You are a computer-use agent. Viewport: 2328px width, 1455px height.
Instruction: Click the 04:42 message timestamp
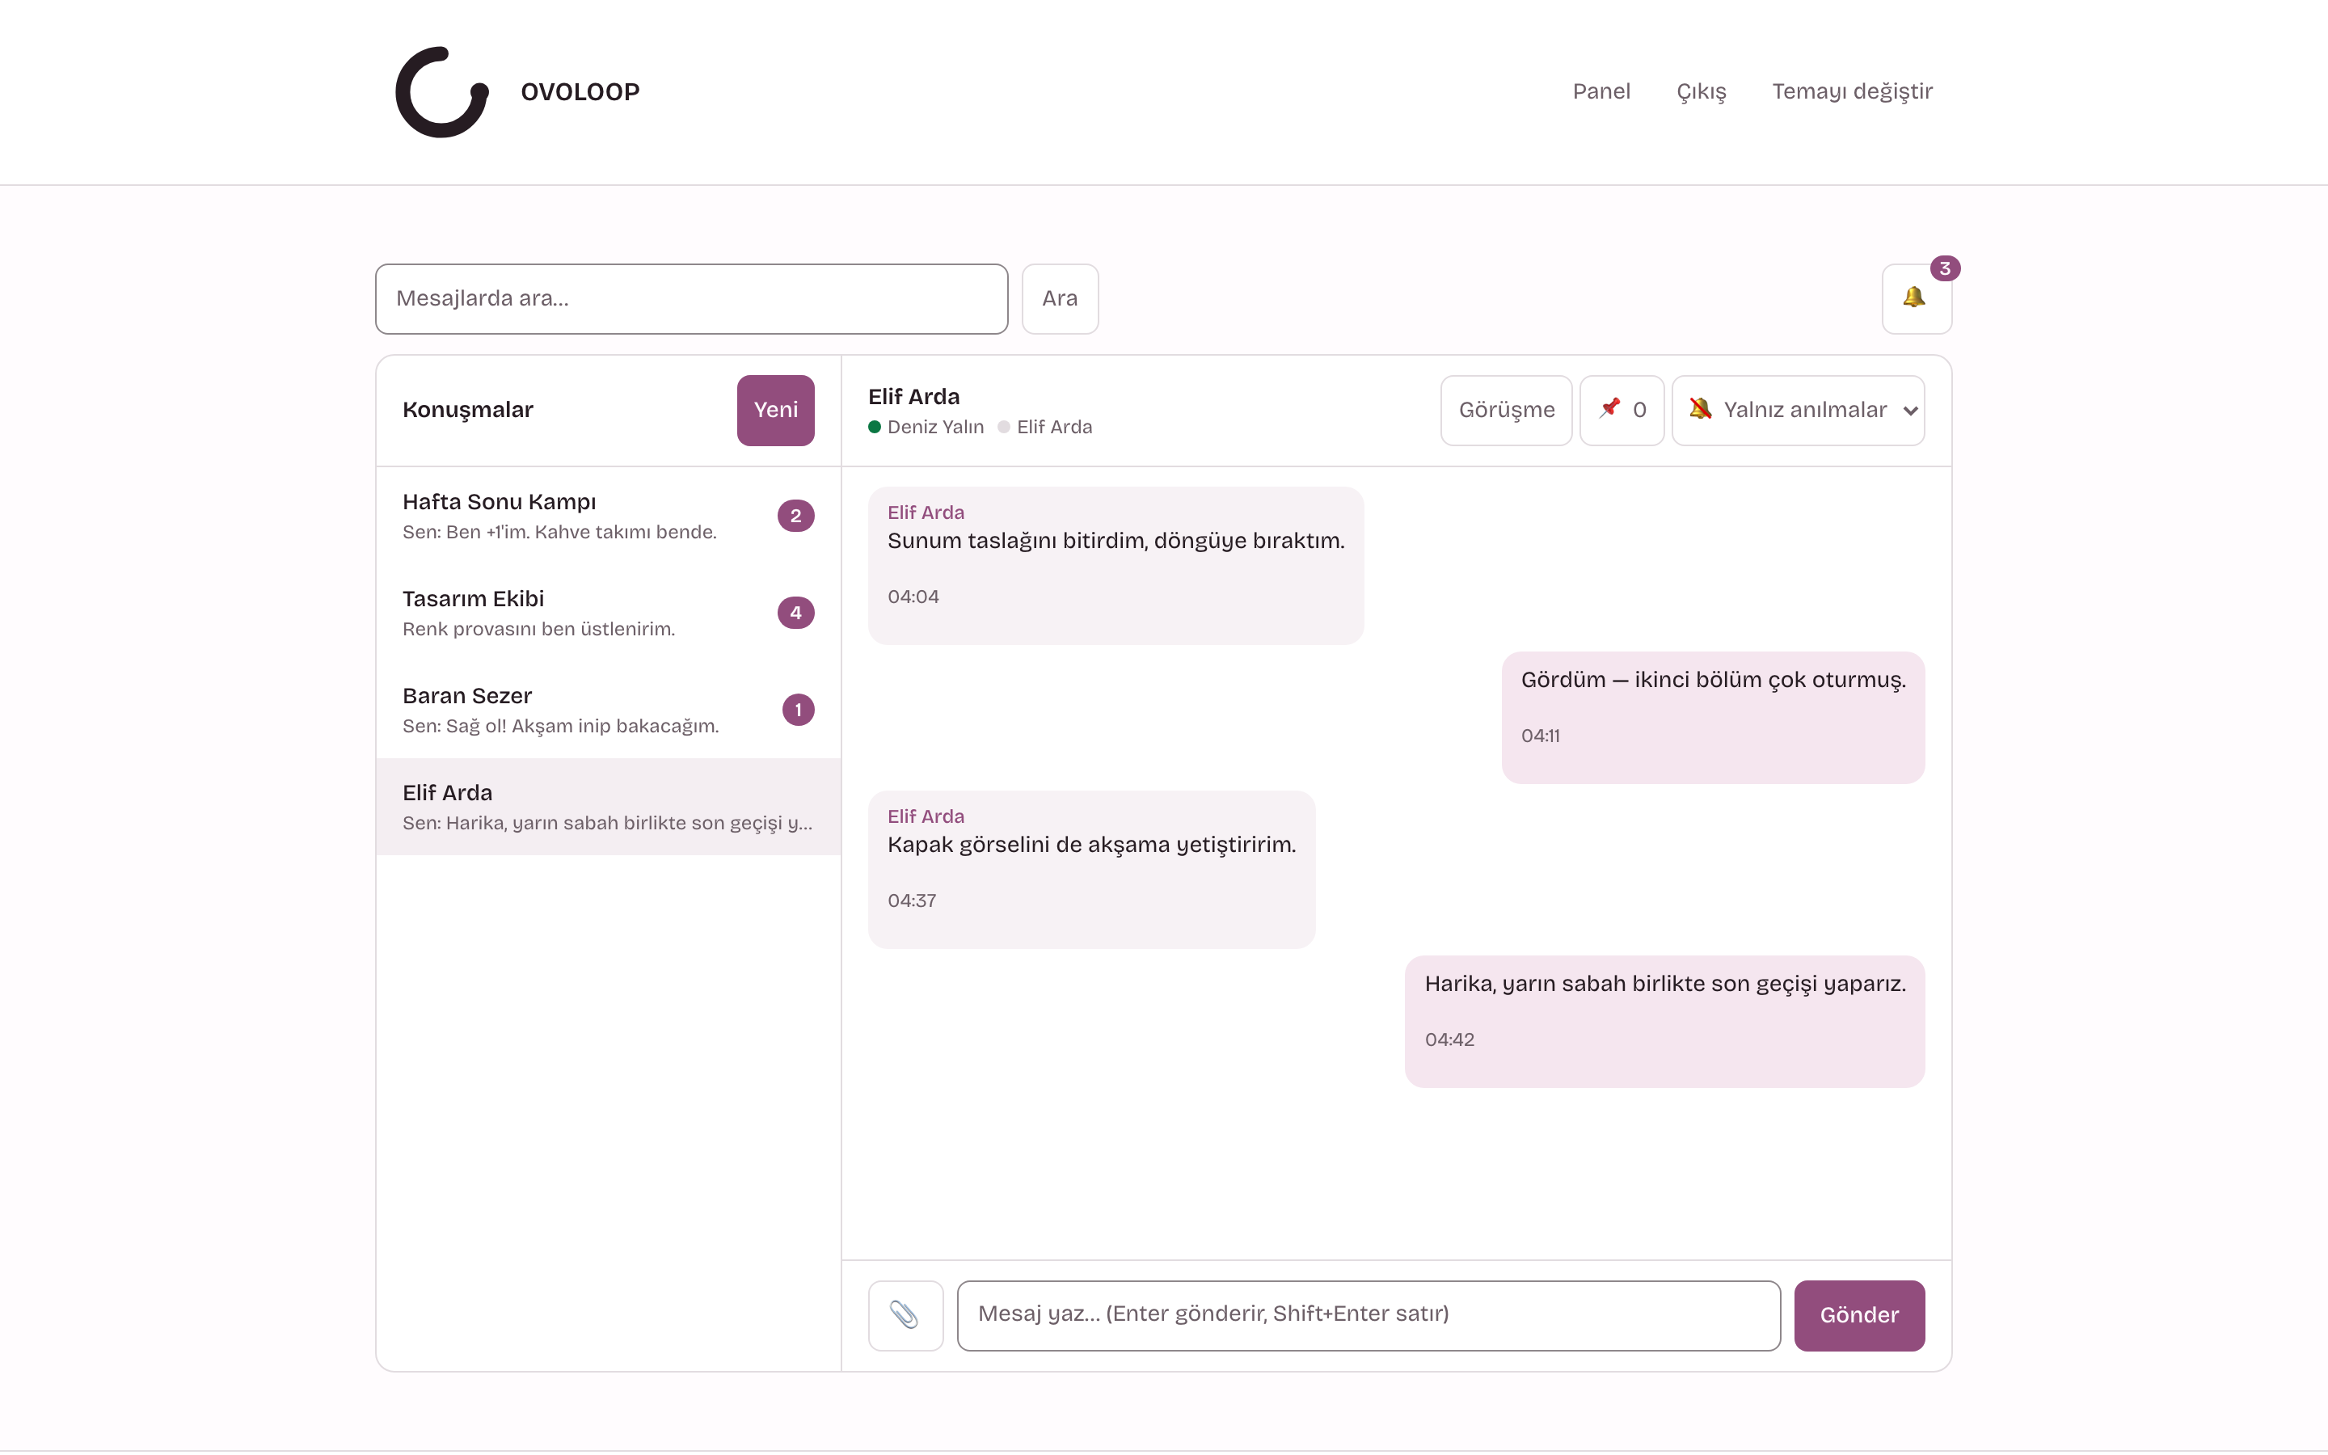click(1449, 1040)
